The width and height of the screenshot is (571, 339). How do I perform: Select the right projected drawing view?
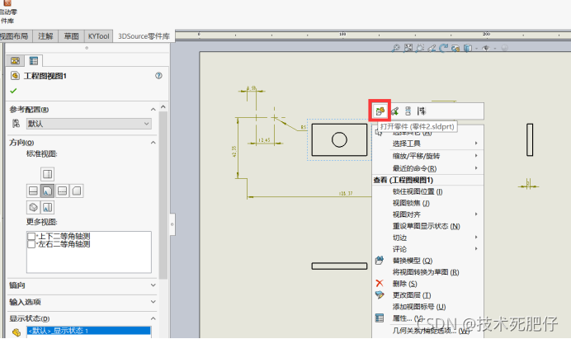click(530, 140)
